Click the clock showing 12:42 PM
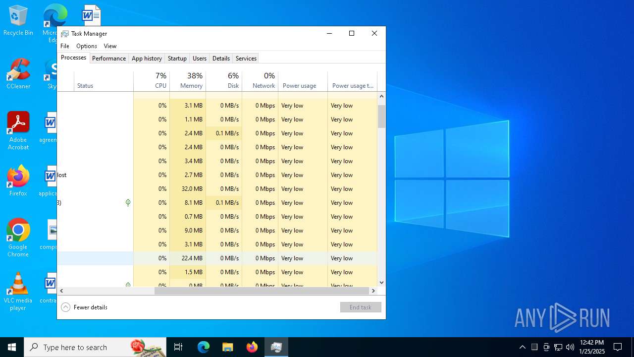Viewport: 634px width, 357px height. [592, 347]
